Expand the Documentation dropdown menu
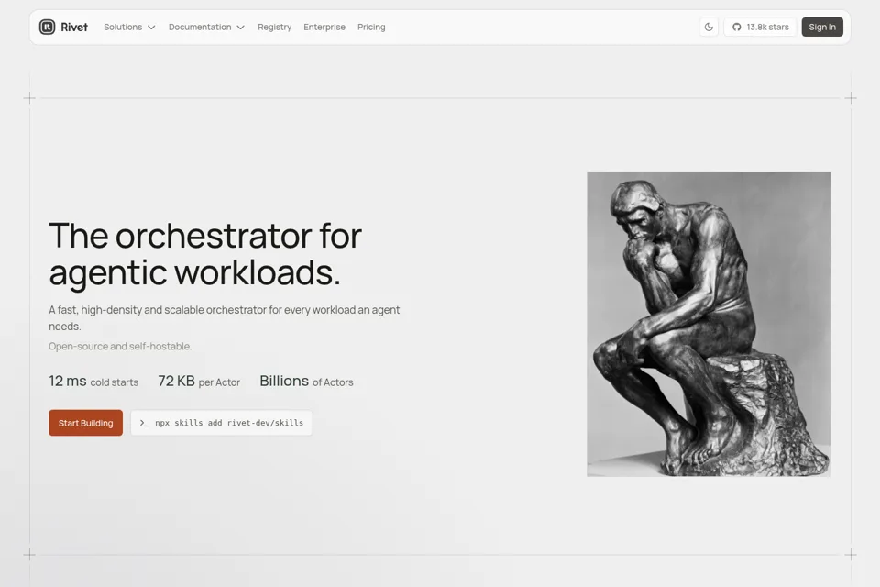Image resolution: width=880 pixels, height=587 pixels. click(206, 27)
